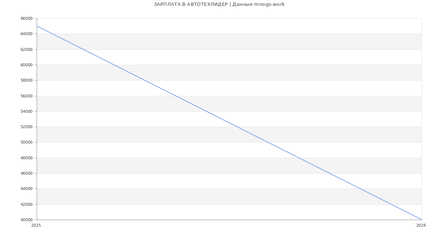This screenshot has width=440, height=238.
Task: Click the 44000 y-axis label
Action: point(27,189)
